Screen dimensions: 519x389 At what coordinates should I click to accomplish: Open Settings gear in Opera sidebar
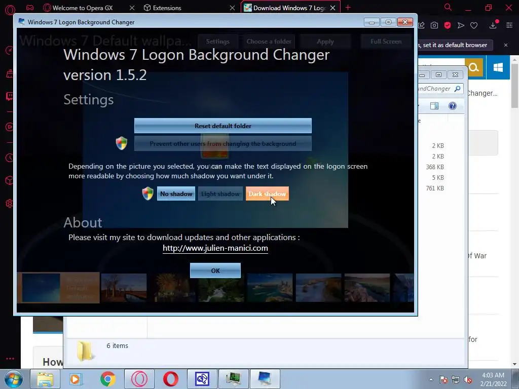10,204
